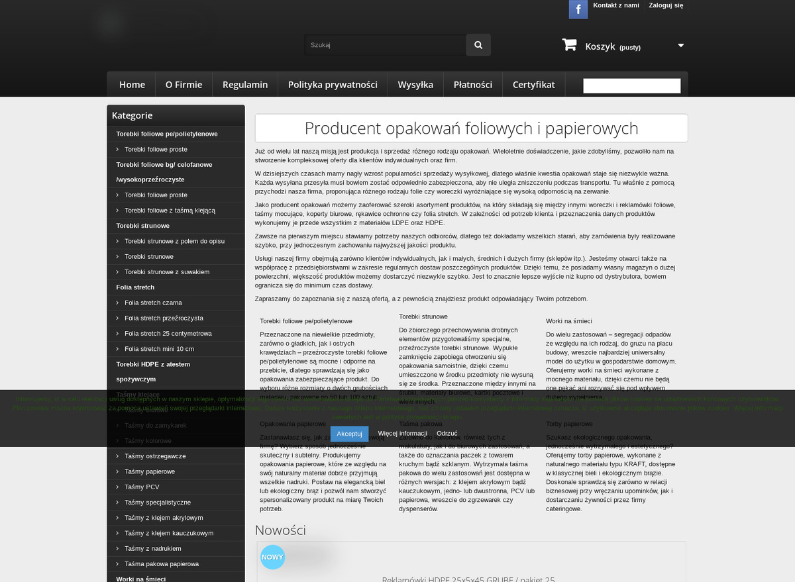This screenshot has height=582, width=795.
Task: Click into the Szukaj search field
Action: point(385,45)
